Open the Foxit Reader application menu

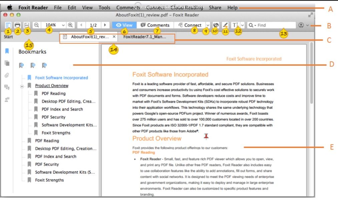pos(33,8)
